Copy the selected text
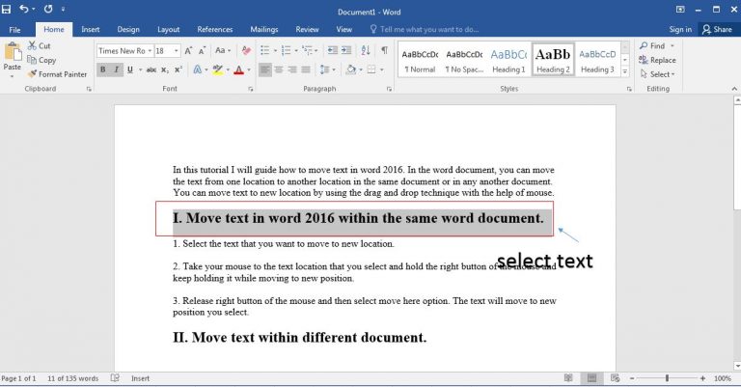The image size is (741, 387). pyautogui.click(x=41, y=60)
